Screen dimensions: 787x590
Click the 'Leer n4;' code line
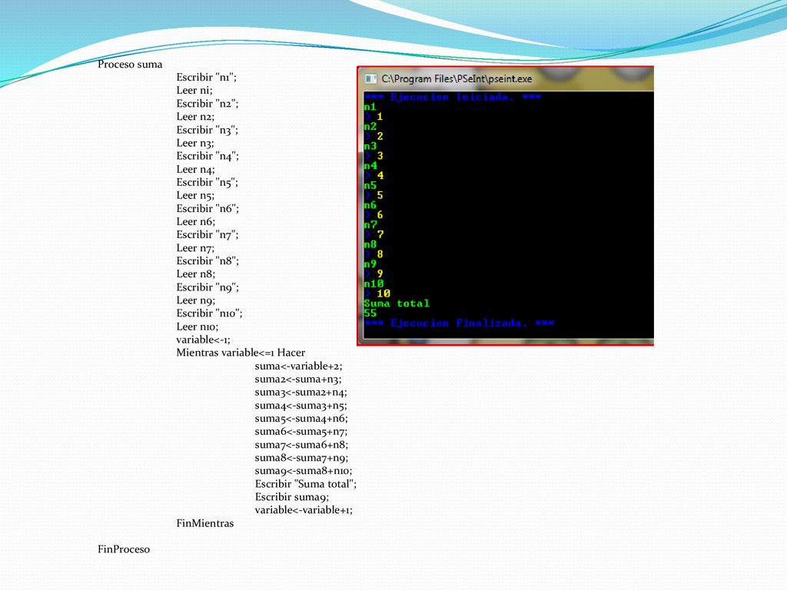tap(195, 169)
